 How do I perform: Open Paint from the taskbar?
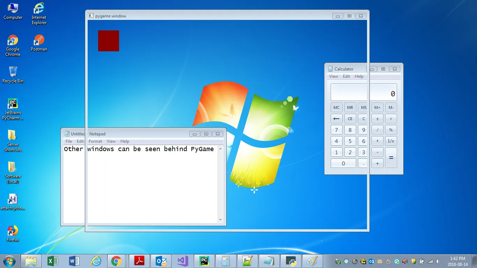pos(313,261)
